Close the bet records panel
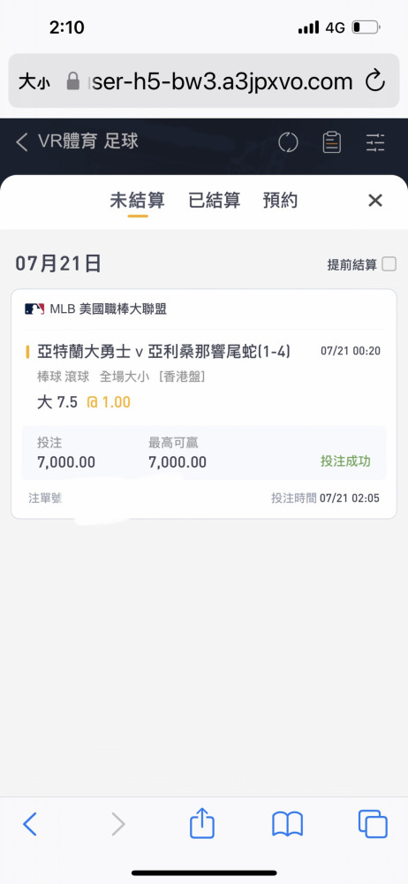The width and height of the screenshot is (408, 884). pos(375,200)
